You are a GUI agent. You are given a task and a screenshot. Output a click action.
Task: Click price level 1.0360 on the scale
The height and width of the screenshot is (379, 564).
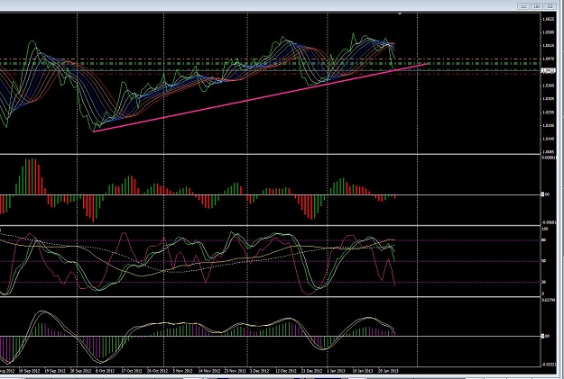[x=549, y=86]
